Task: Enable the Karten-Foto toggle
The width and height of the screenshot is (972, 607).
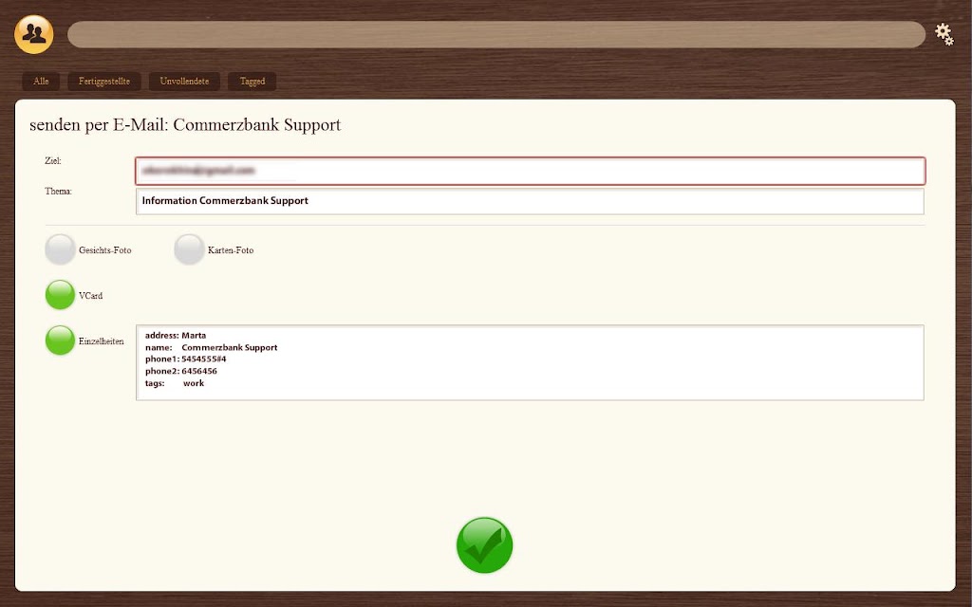Action: tap(189, 249)
